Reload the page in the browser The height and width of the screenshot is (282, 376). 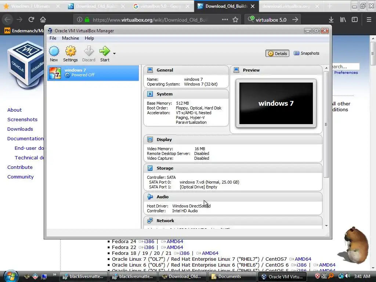(x=31, y=20)
